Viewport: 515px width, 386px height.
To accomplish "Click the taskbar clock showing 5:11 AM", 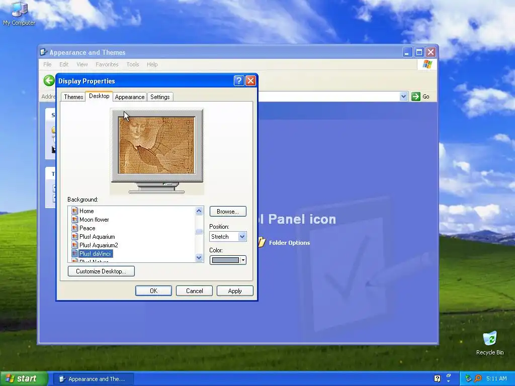I will (x=496, y=378).
